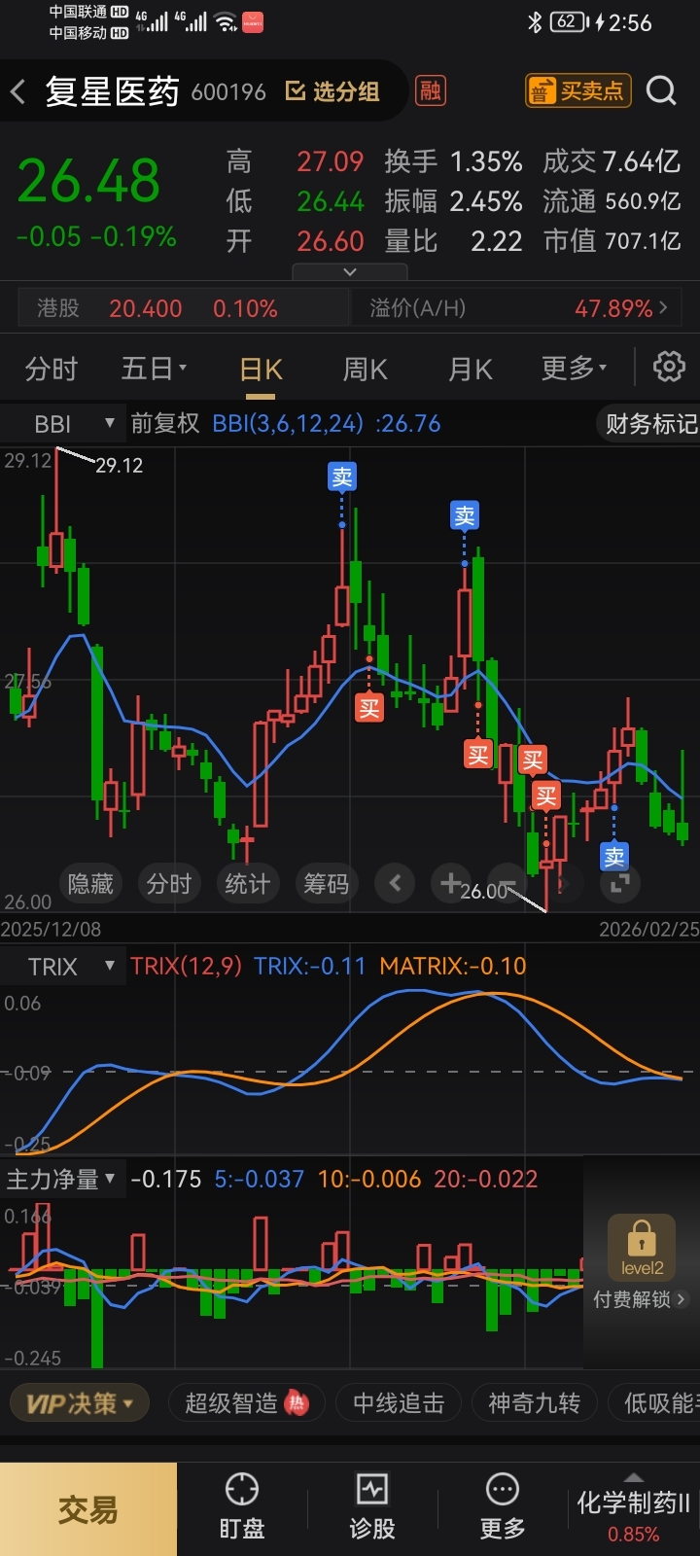Select the 日K tab
The image size is (700, 1556).
(x=261, y=370)
